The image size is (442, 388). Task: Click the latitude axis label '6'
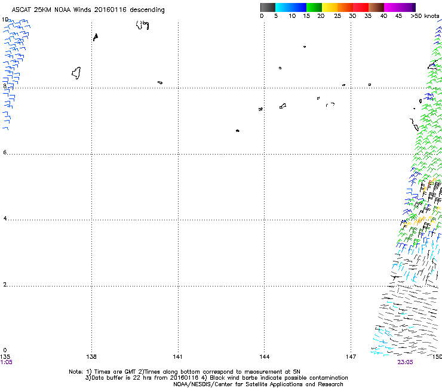click(x=5, y=152)
